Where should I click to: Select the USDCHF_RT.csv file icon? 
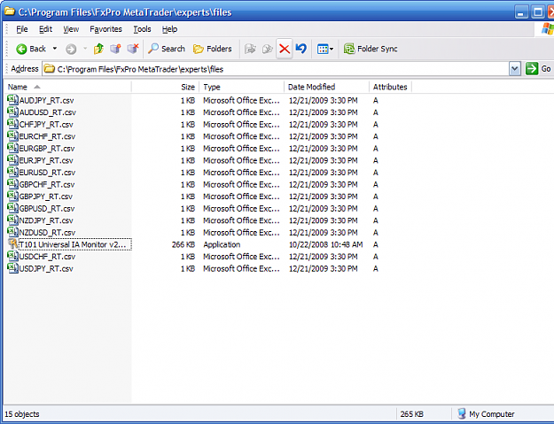coord(12,256)
